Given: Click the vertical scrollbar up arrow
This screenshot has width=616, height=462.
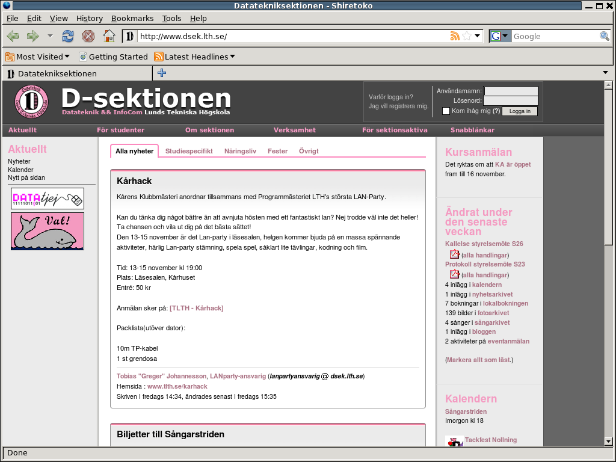Looking at the screenshot, I should coord(608,85).
